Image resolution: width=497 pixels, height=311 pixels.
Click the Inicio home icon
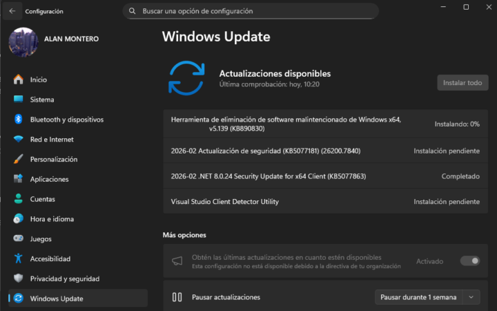pos(19,79)
